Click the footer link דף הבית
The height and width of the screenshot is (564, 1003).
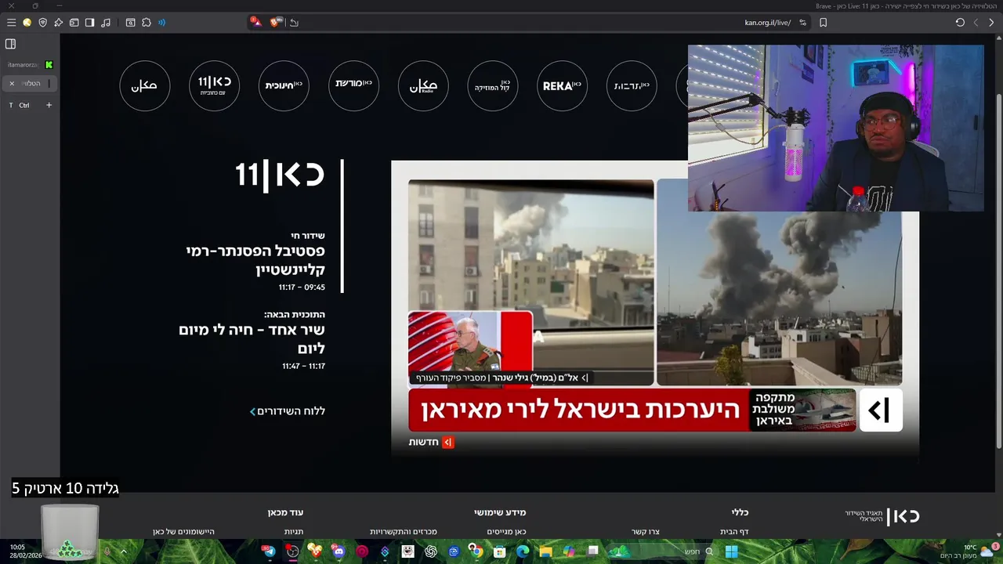point(734,532)
